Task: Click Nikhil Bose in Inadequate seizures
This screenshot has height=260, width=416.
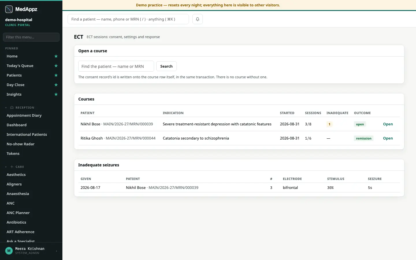Action: (x=136, y=188)
